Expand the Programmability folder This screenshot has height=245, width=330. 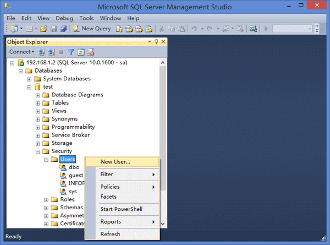(x=37, y=127)
